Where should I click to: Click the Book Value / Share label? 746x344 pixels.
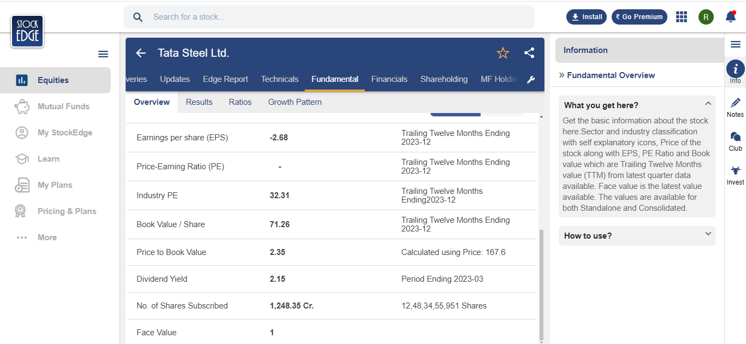(x=170, y=224)
